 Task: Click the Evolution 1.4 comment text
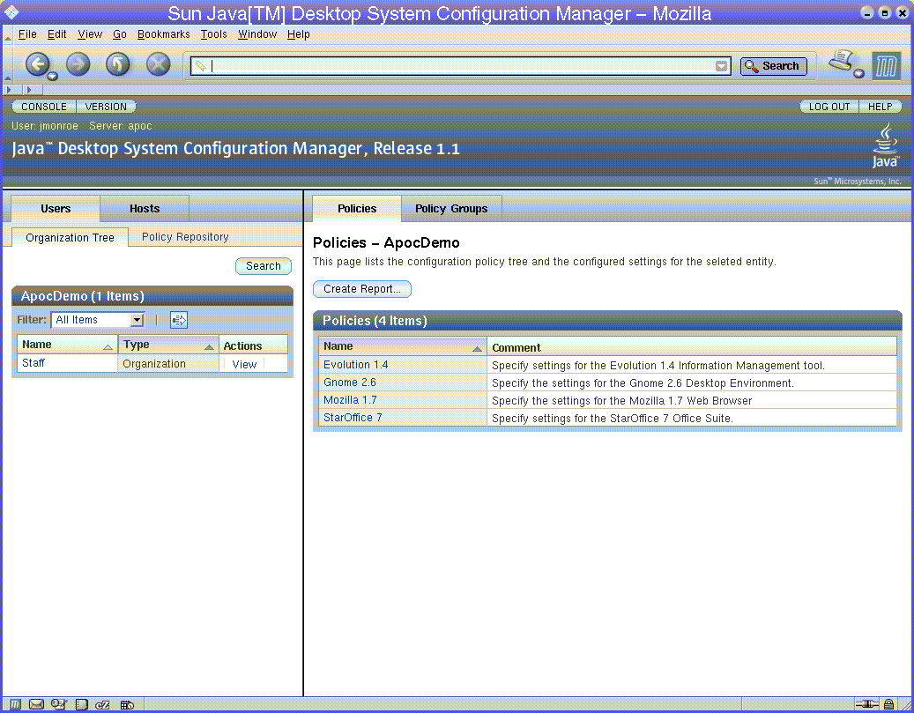pyautogui.click(x=658, y=366)
